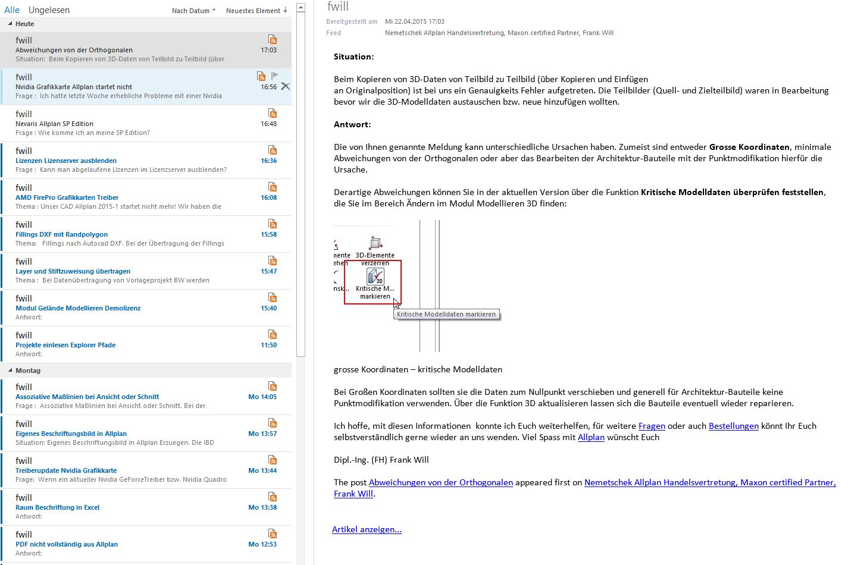The height and width of the screenshot is (565, 854).
Task: Switch to the Alle filter tab
Action: click(12, 10)
